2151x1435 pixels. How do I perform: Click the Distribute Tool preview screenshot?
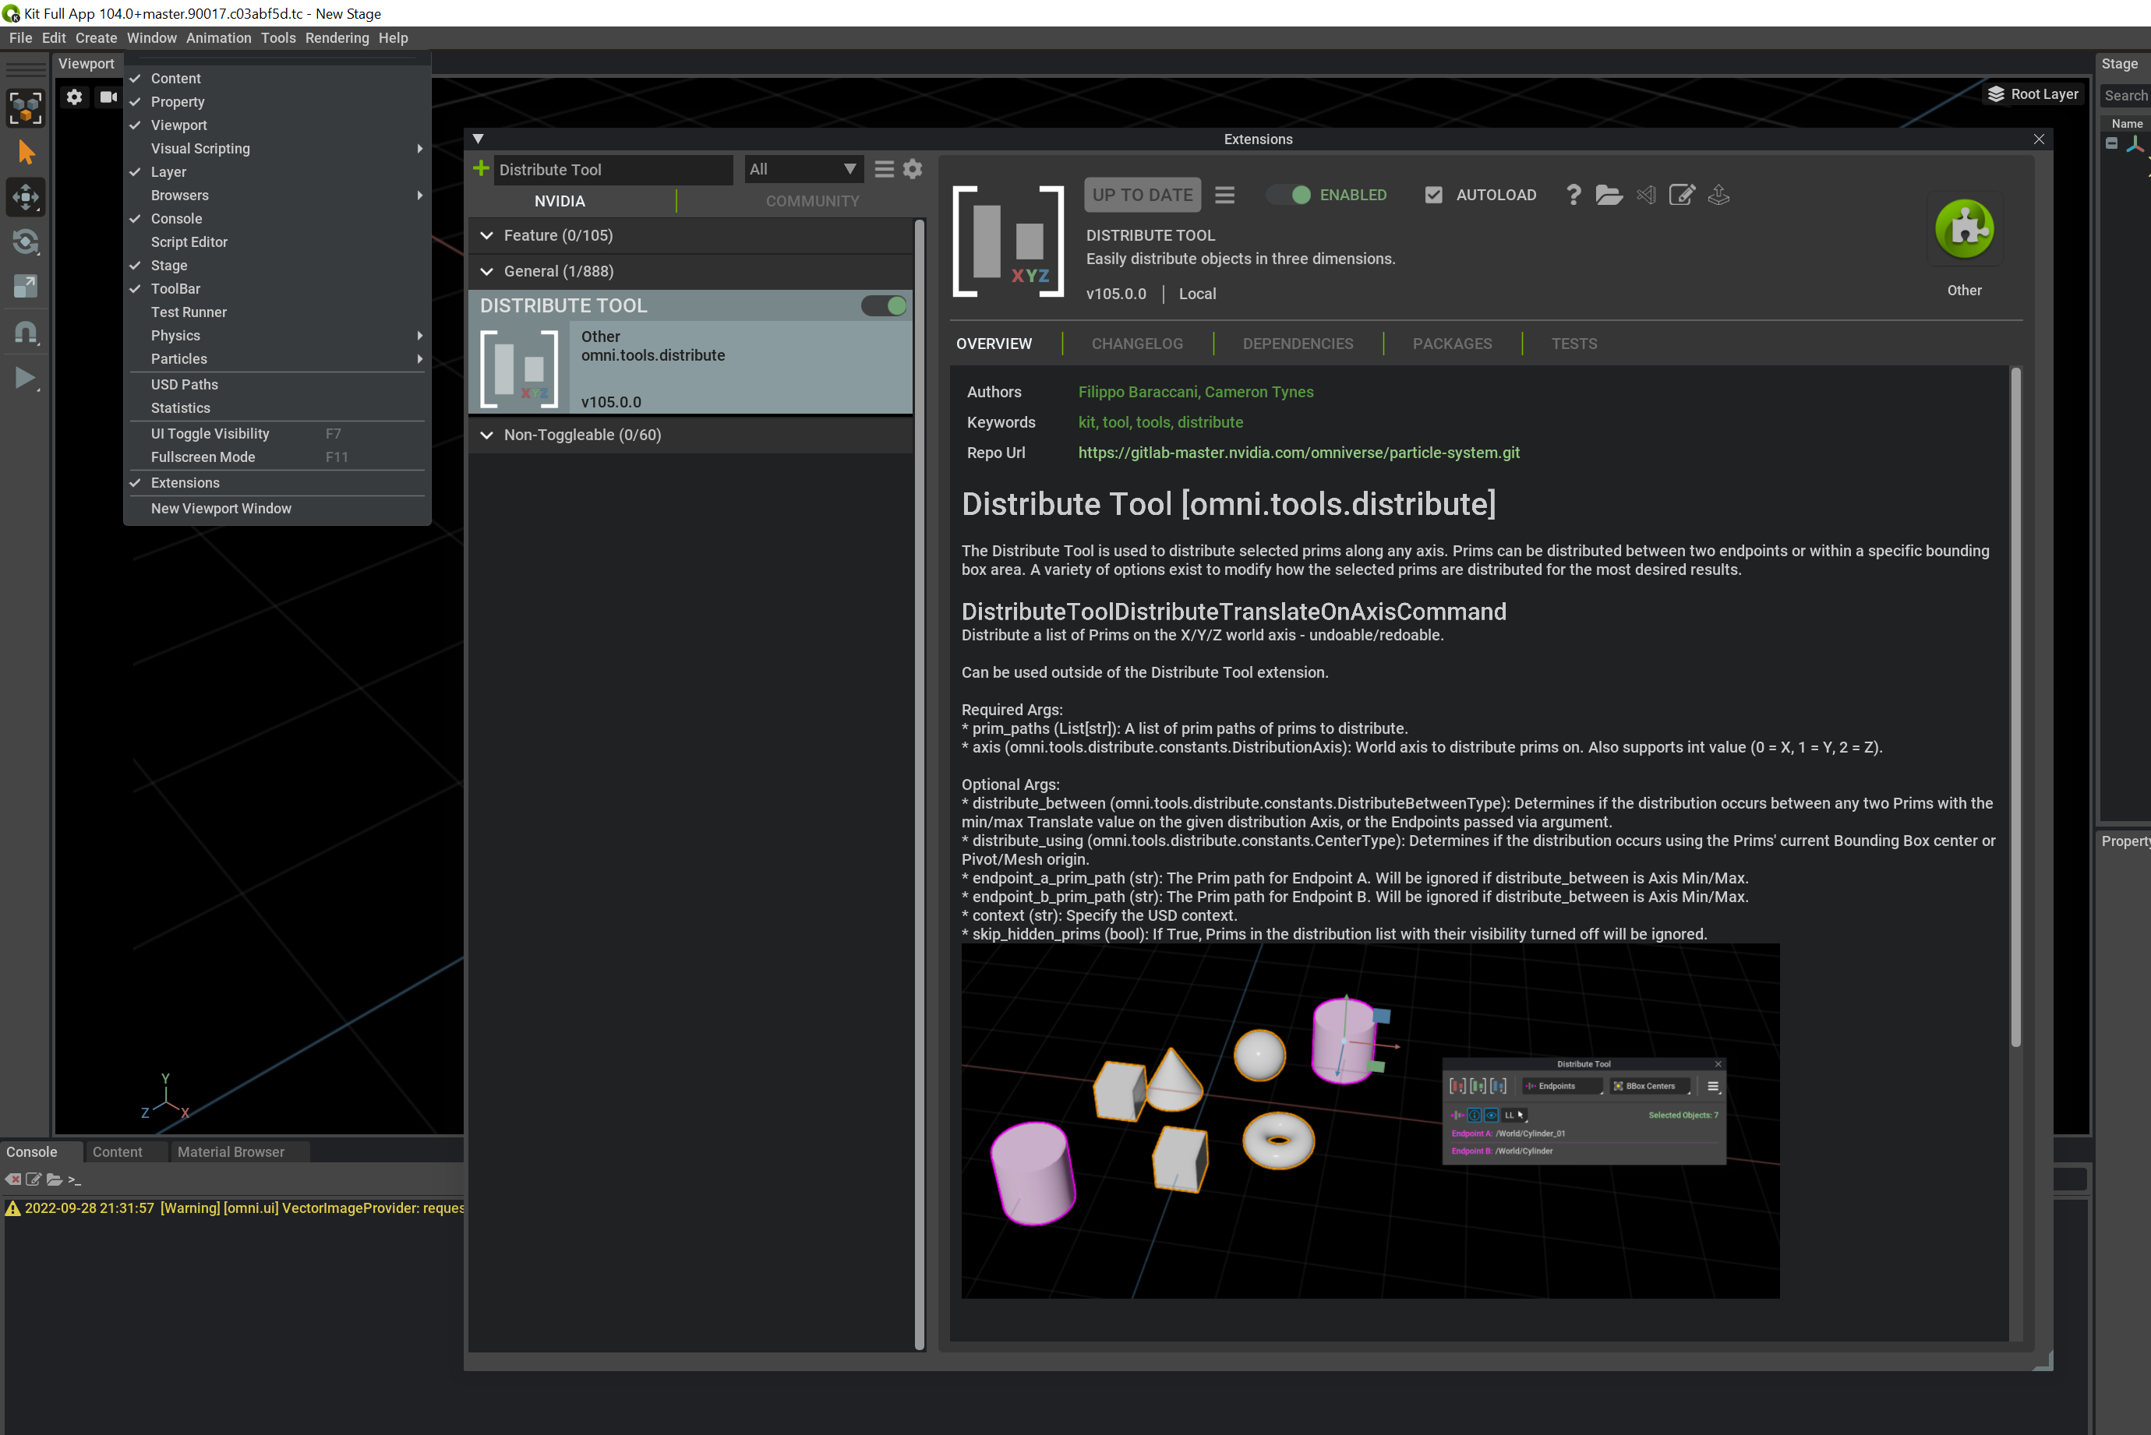tap(1370, 1121)
